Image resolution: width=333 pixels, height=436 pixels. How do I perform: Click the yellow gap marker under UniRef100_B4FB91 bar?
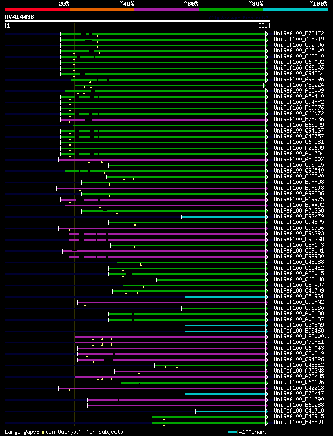(164, 425)
